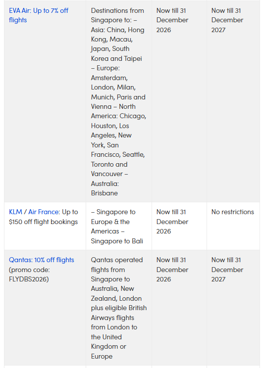Click the 'Amsterdam,' destination text
This screenshot has width=262, height=368.
[x=109, y=78]
